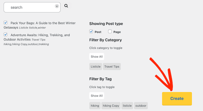
Task: Click the Showing Post type heading
Action: (106, 24)
